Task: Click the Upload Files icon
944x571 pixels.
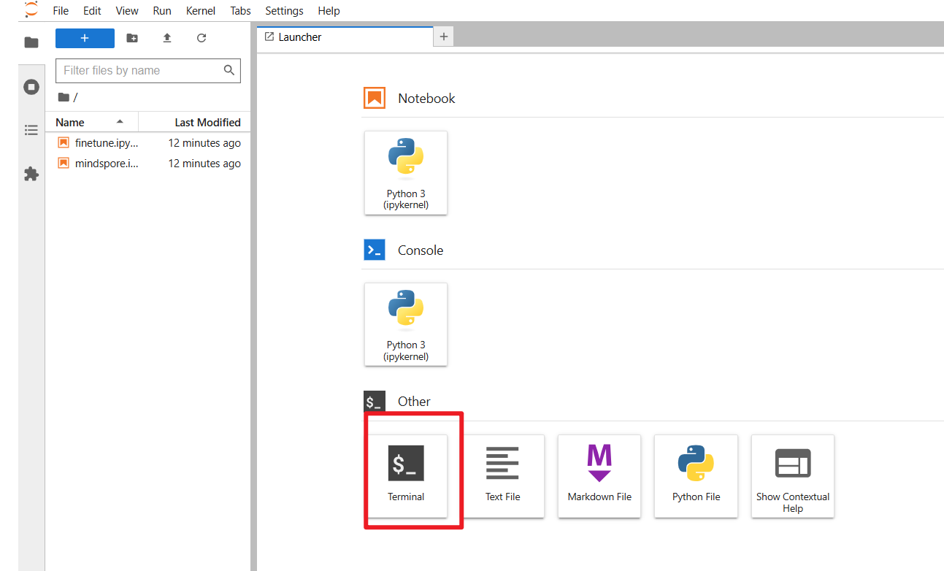Action: tap(167, 38)
